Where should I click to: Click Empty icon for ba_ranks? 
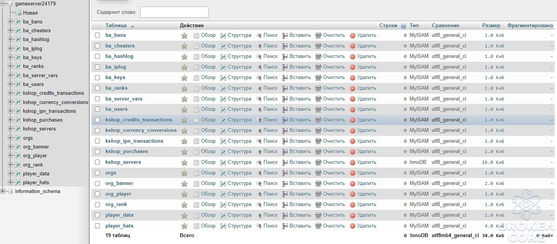[x=318, y=88]
